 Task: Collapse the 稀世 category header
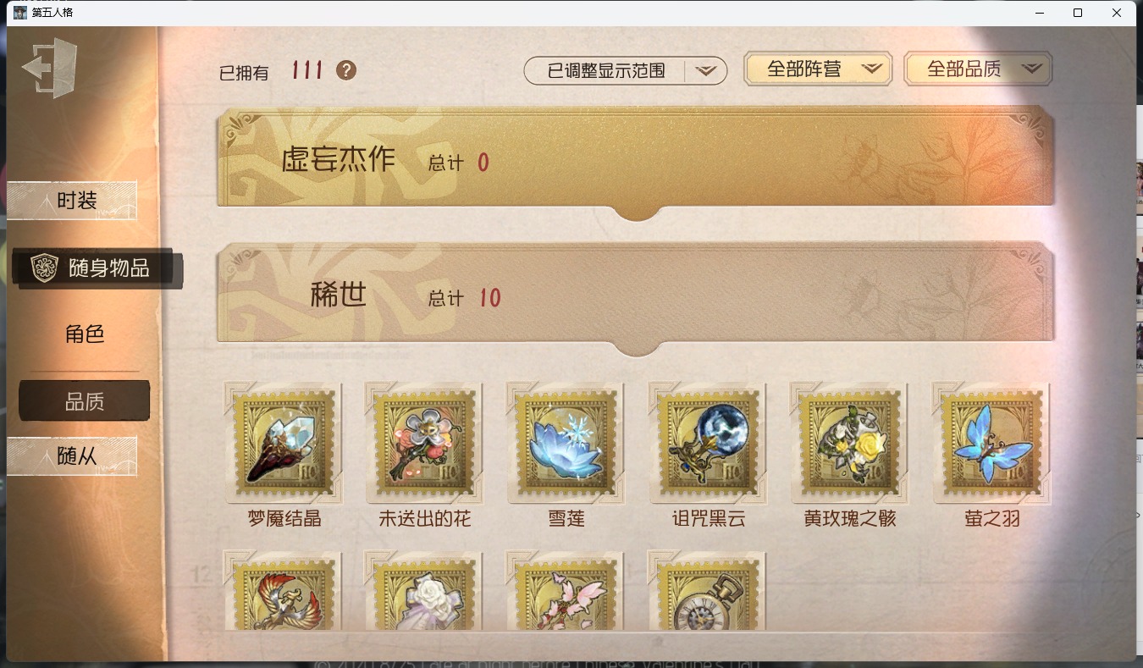(636, 296)
